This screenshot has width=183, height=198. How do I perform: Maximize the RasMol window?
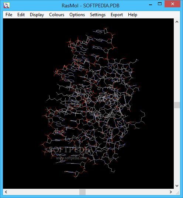point(160,4)
